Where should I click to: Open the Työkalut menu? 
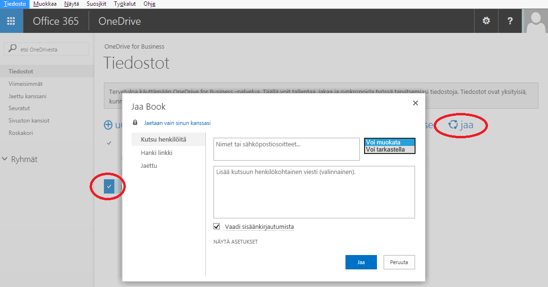point(125,4)
